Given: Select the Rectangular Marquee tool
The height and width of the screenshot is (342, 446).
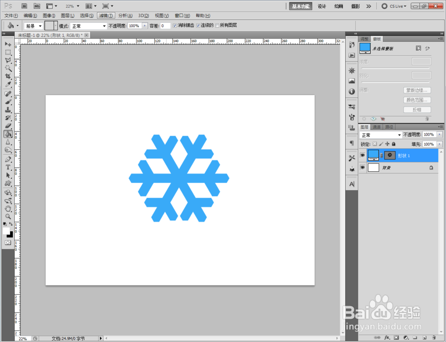Looking at the screenshot, I should pyautogui.click(x=8, y=52).
